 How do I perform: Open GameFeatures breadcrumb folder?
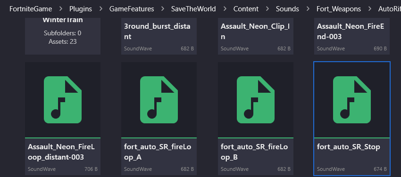pyautogui.click(x=132, y=9)
